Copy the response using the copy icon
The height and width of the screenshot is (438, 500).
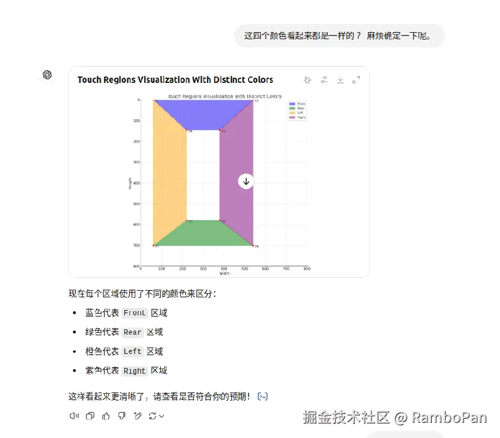tap(90, 416)
